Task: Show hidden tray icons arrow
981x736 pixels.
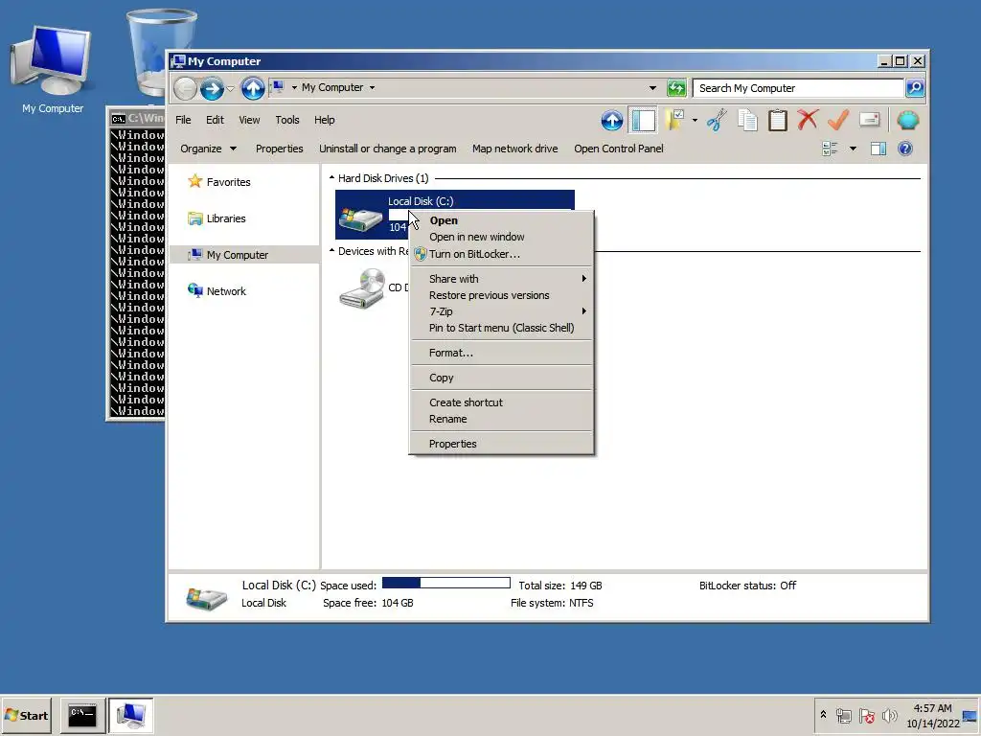Action: point(823,715)
